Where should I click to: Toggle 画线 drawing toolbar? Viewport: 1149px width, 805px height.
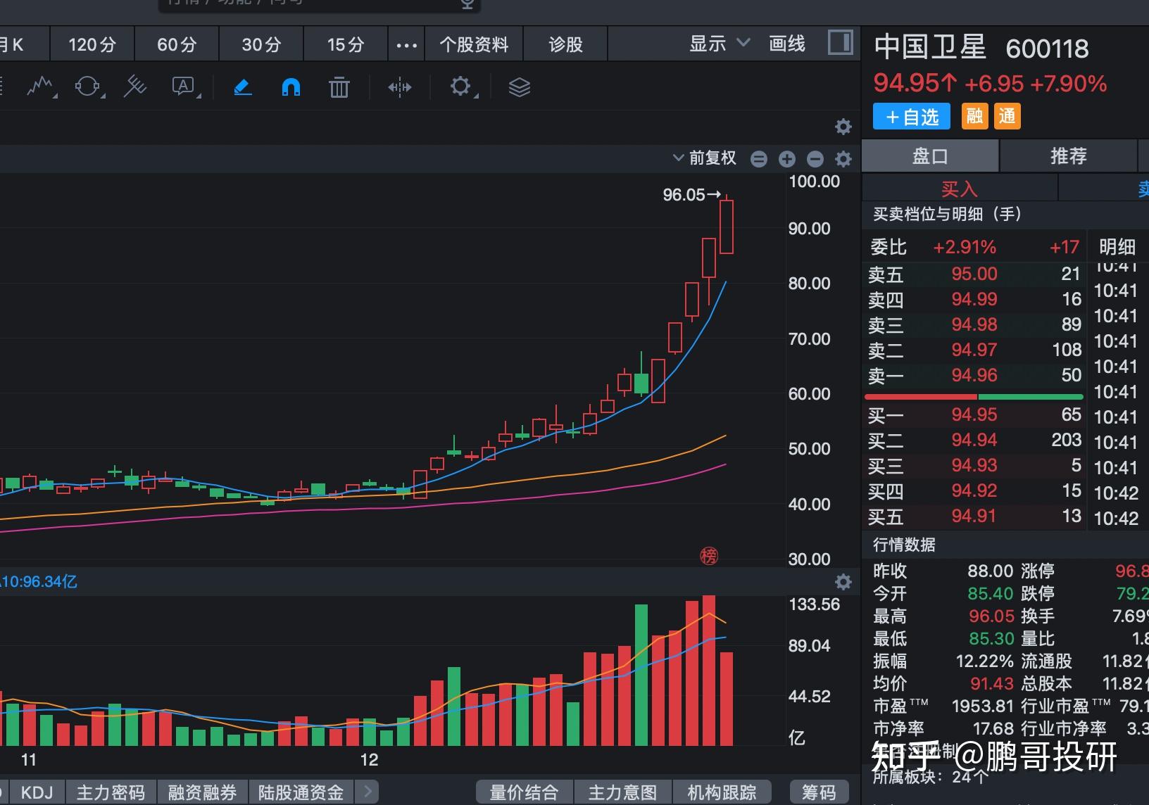786,44
